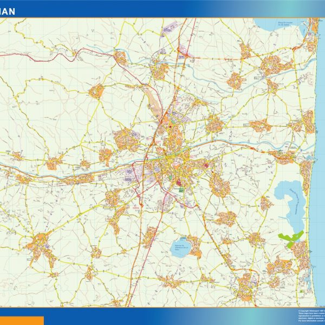
Task: Click the Etang De Leucate lagoon label
Action: [x=285, y=24]
